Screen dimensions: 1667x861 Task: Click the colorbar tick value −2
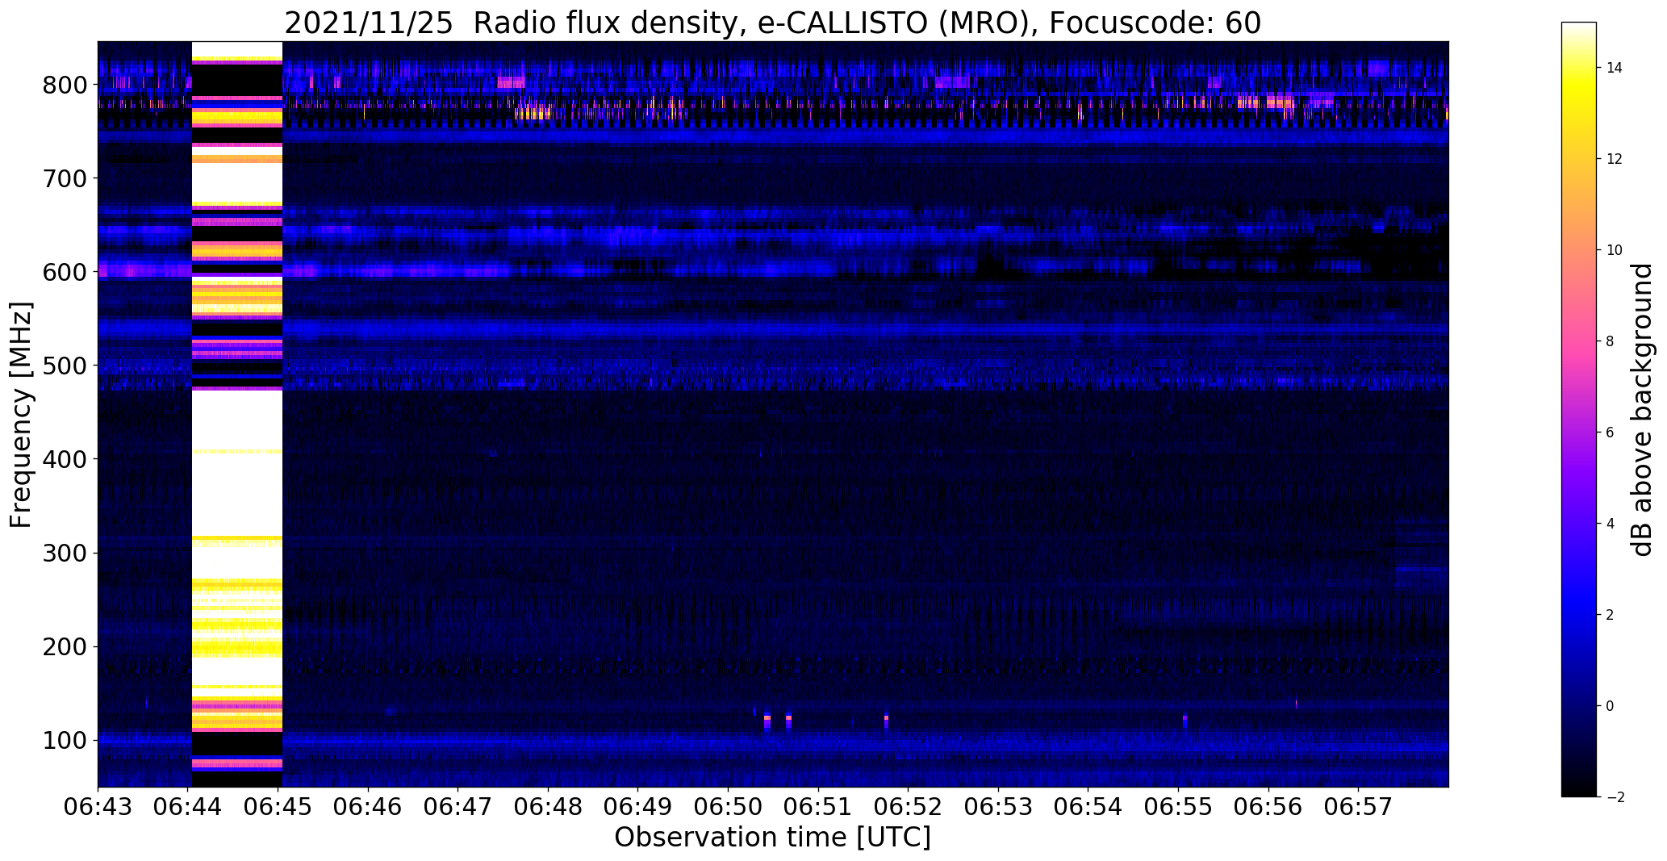pos(1615,797)
